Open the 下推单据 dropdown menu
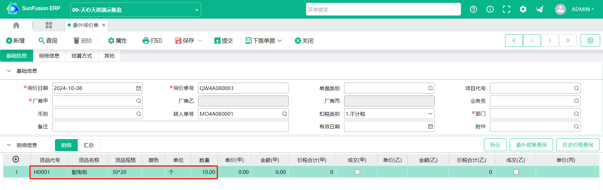This screenshot has height=190, width=603. click(x=263, y=40)
